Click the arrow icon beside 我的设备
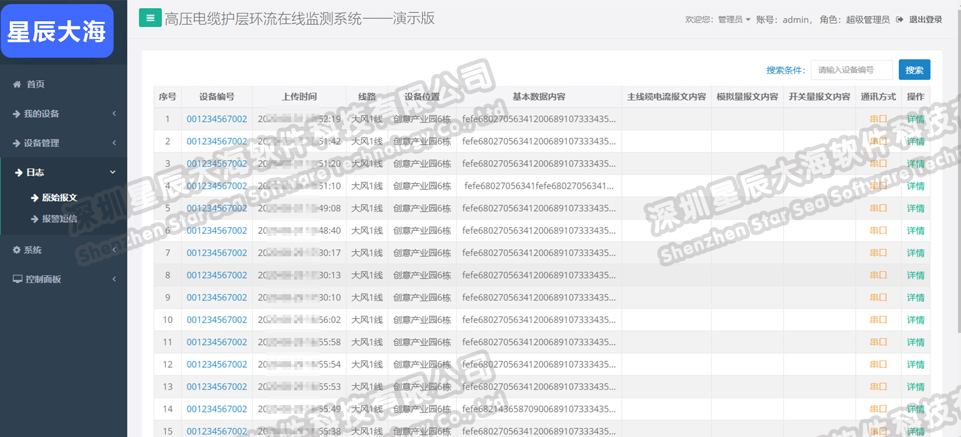 pyautogui.click(x=16, y=114)
